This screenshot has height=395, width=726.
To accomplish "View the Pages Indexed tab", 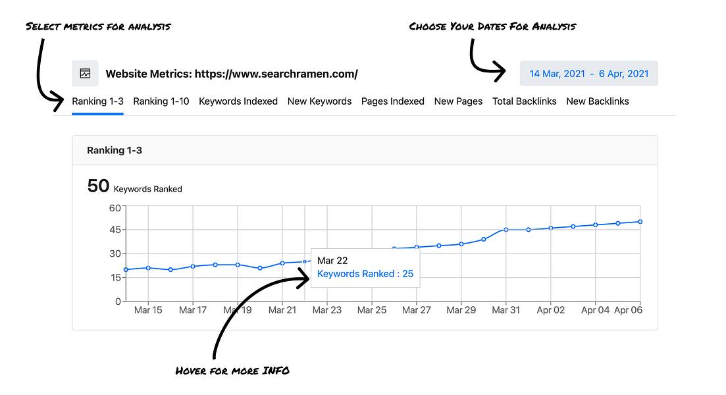I will [x=393, y=101].
